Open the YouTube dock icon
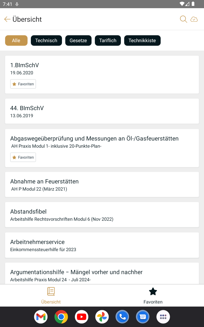This screenshot has height=327, width=204. (x=82, y=317)
